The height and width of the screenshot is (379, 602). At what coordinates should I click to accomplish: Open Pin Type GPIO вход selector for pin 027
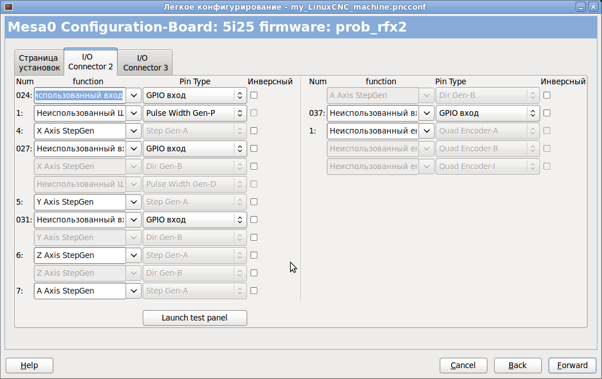195,149
